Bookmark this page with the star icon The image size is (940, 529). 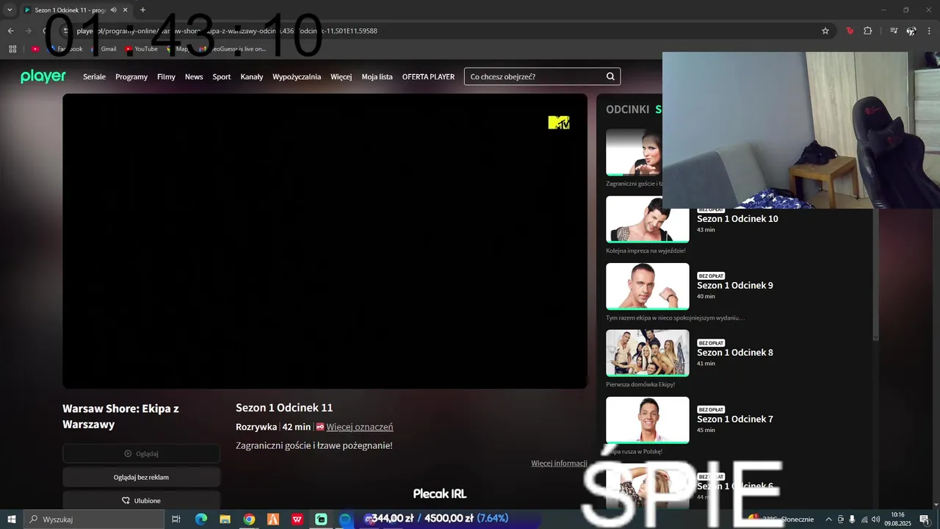click(x=825, y=31)
